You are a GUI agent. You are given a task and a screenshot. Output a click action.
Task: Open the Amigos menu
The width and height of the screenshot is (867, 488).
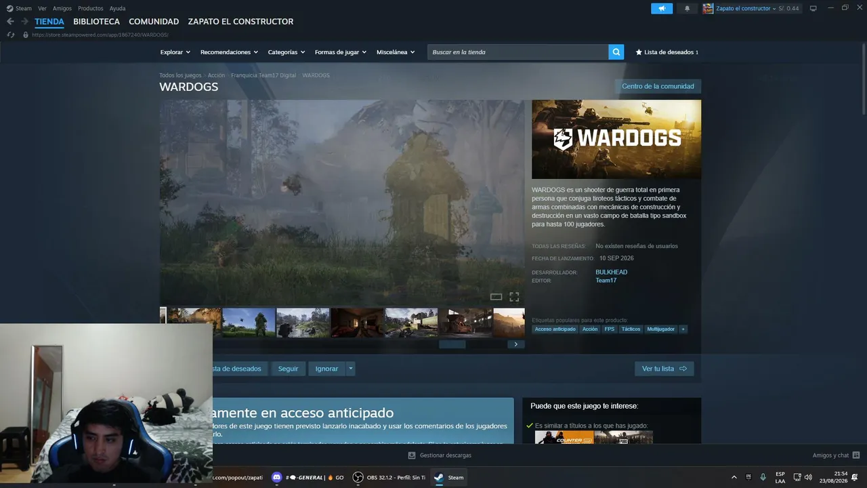coord(62,8)
